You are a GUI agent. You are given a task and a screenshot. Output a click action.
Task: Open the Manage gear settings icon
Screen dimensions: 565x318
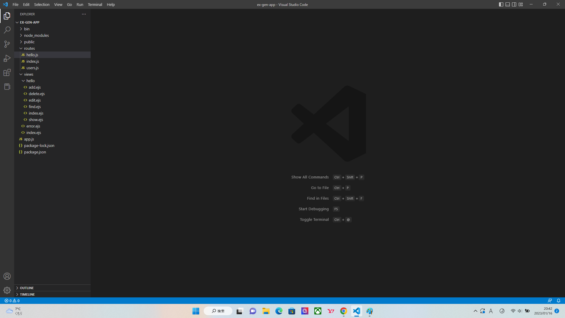pyautogui.click(x=7, y=290)
